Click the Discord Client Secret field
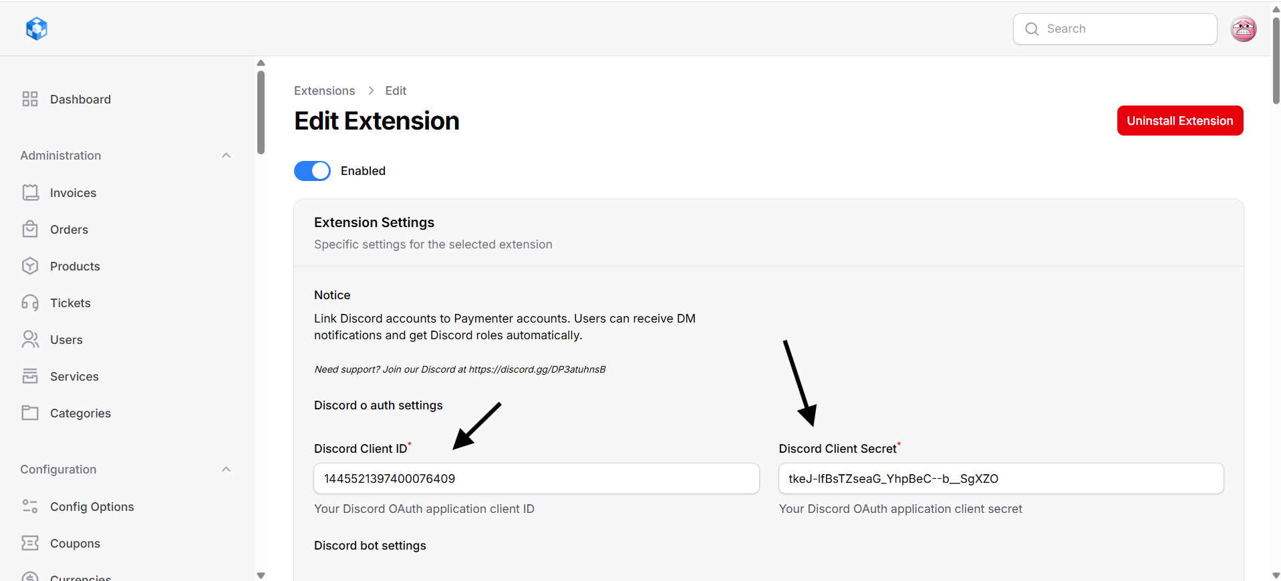Screen dimensions: 1281x581 pyautogui.click(x=1000, y=479)
